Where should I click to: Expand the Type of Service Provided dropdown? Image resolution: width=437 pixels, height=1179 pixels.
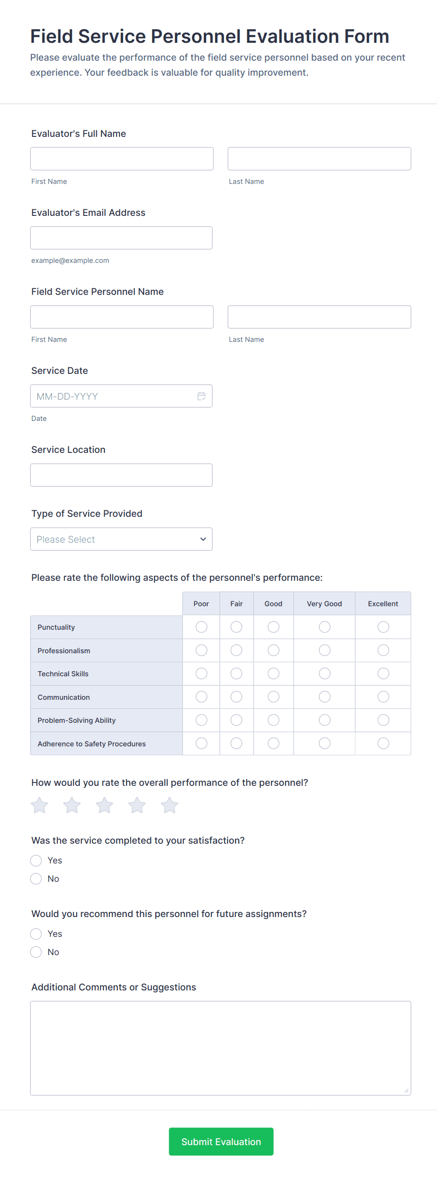pos(121,539)
